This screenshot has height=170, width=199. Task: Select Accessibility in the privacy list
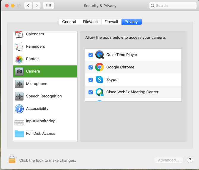[45, 108]
